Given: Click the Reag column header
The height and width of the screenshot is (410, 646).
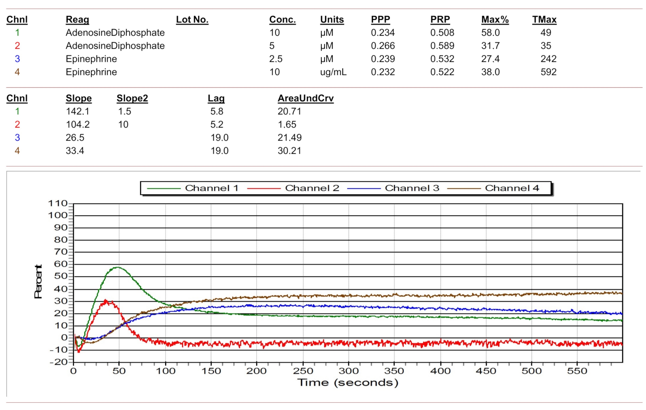Looking at the screenshot, I should [x=77, y=20].
